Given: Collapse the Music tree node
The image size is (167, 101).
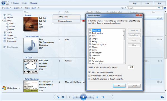Looking at the screenshot, I should point(2,21).
